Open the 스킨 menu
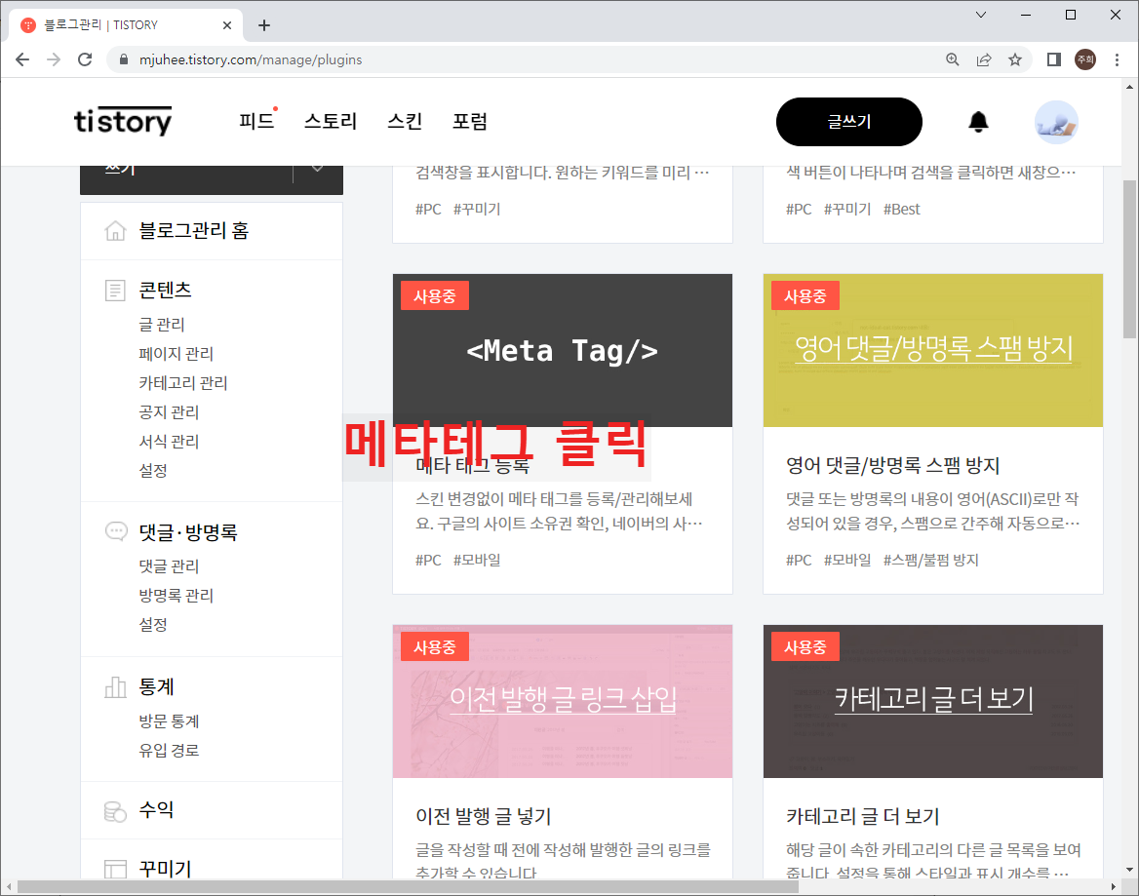1139x896 pixels. pos(405,121)
